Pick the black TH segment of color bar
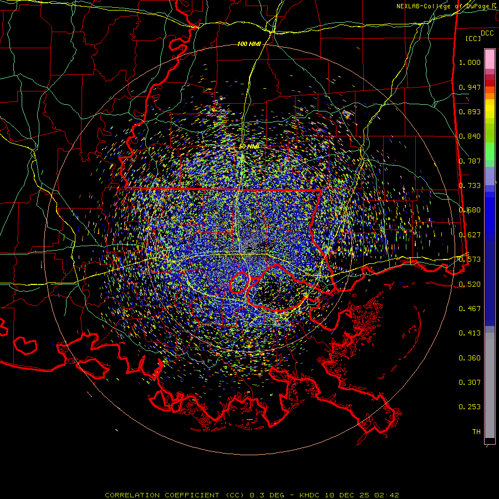The image size is (499, 499). pos(490,440)
